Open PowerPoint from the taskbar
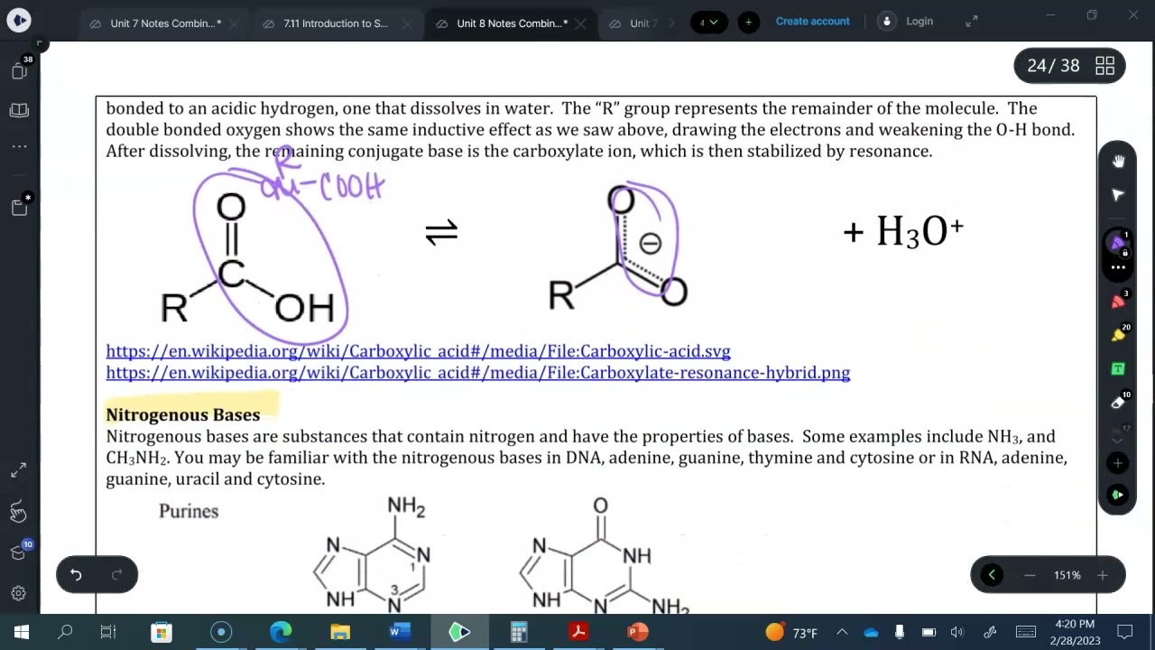Image resolution: width=1155 pixels, height=650 pixels. point(638,632)
